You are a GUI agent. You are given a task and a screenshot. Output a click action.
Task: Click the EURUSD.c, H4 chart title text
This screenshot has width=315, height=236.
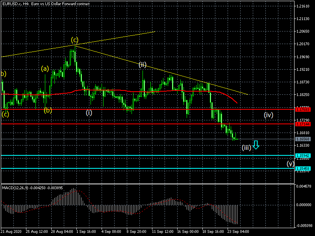coord(46,4)
